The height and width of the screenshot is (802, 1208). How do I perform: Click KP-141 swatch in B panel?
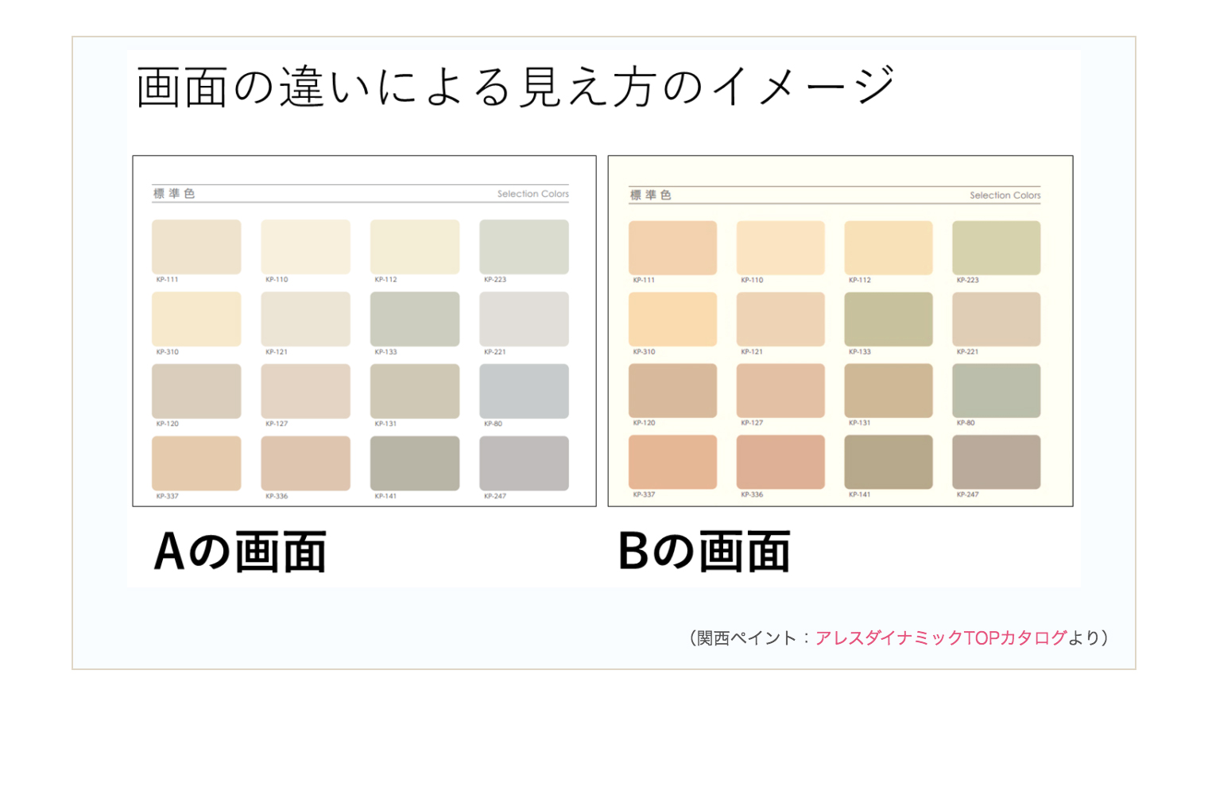coord(888,462)
